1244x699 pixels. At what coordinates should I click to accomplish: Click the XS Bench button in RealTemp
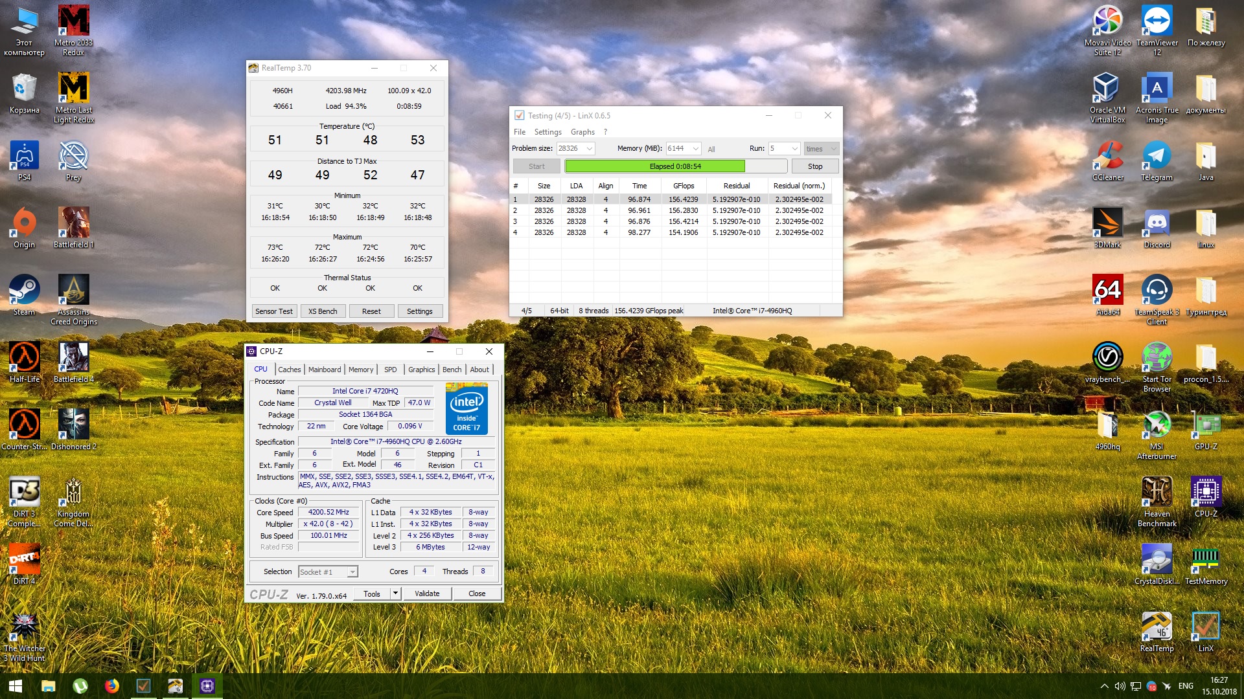(x=322, y=311)
